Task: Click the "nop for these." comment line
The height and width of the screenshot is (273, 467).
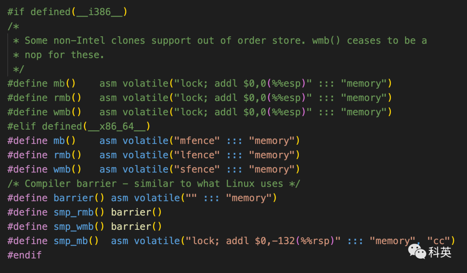Action: click(x=64, y=55)
